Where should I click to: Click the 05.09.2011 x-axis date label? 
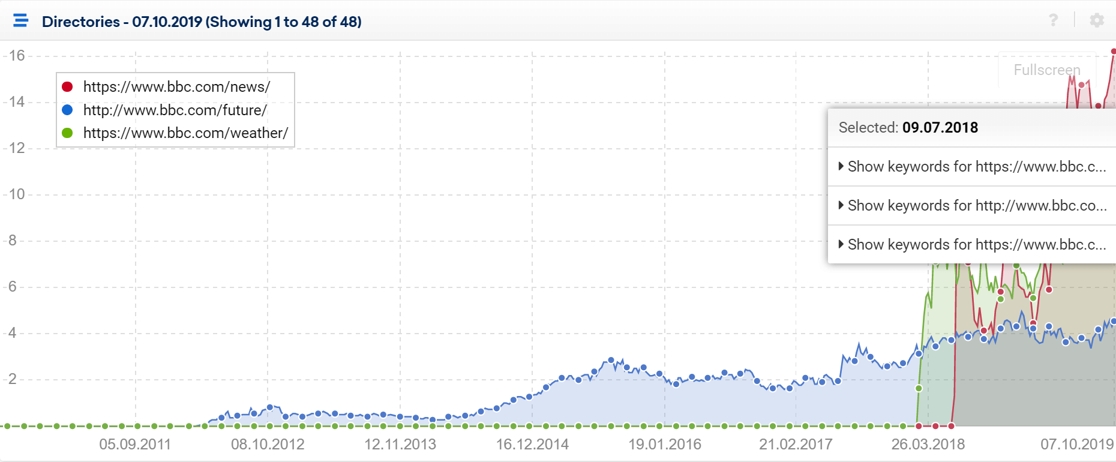[135, 445]
